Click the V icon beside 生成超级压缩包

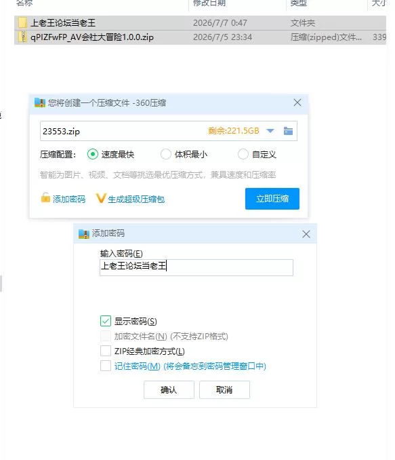point(100,198)
